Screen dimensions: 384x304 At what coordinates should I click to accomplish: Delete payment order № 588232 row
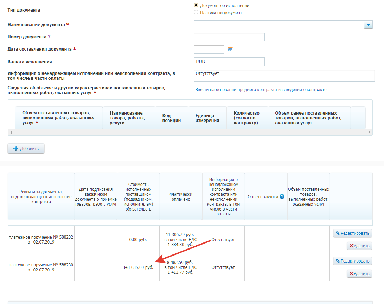click(x=359, y=246)
